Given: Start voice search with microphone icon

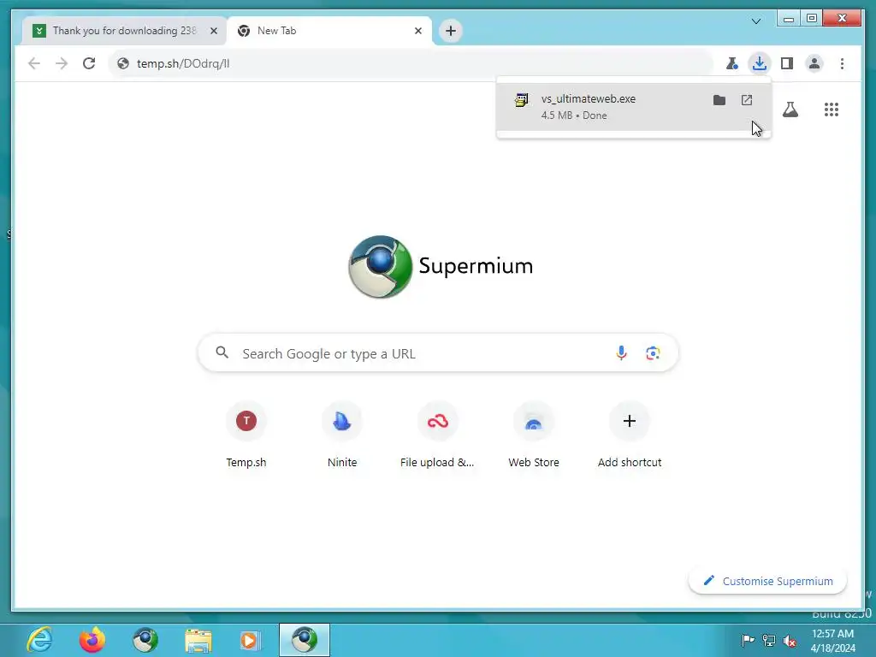Looking at the screenshot, I should (621, 353).
